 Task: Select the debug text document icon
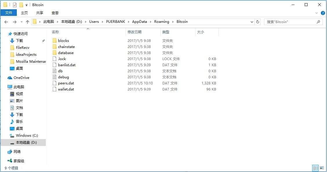(x=54, y=77)
